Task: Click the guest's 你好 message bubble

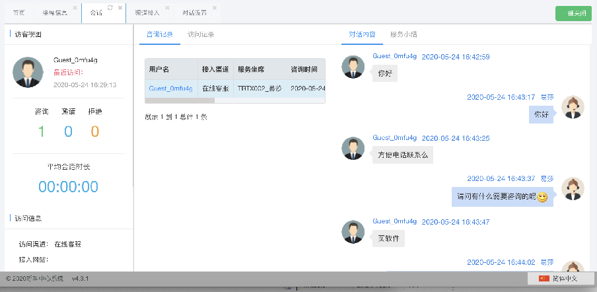Action: tap(384, 73)
